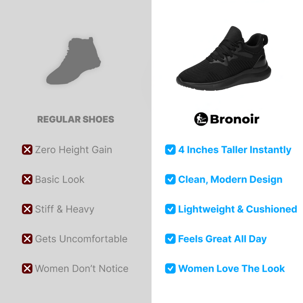Select the Gets Uncomfortable text

(81, 239)
